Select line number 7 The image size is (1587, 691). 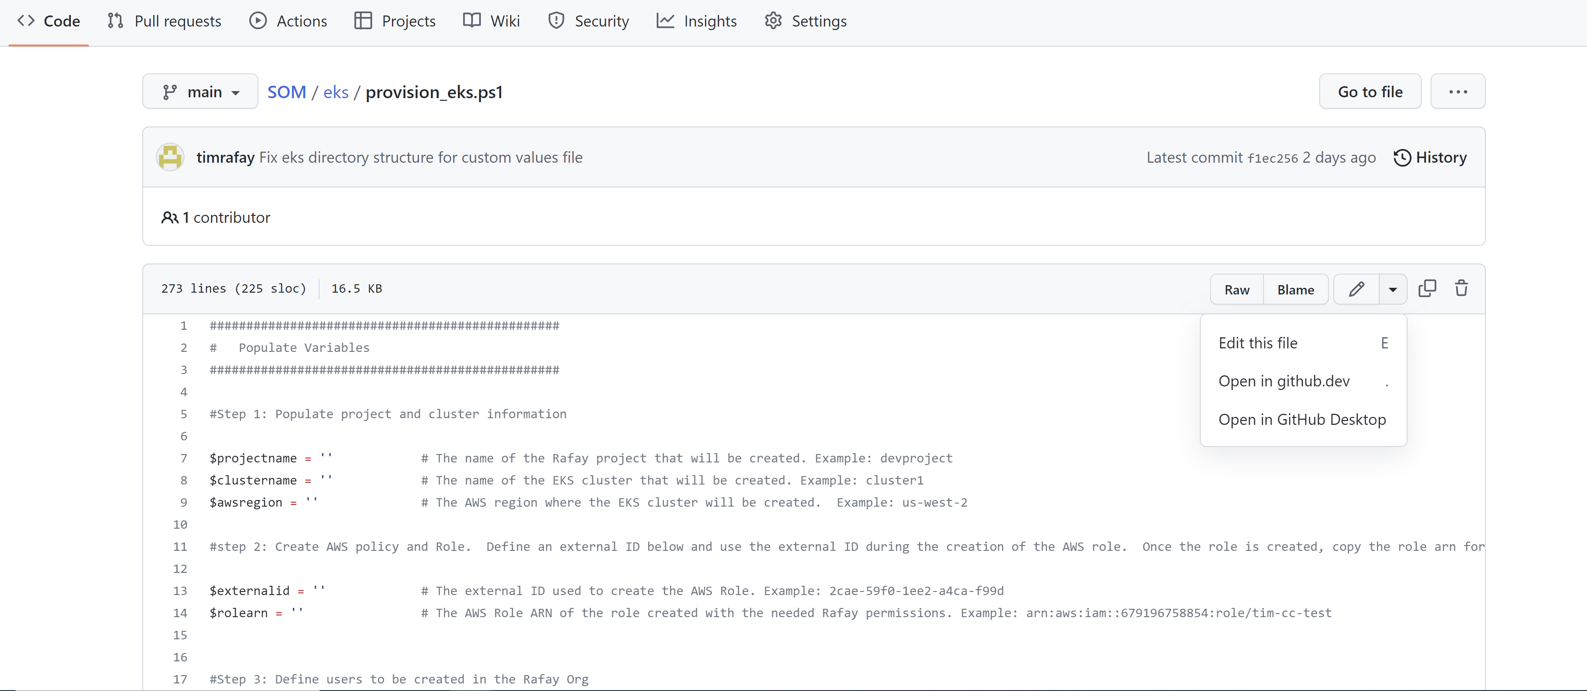click(183, 458)
